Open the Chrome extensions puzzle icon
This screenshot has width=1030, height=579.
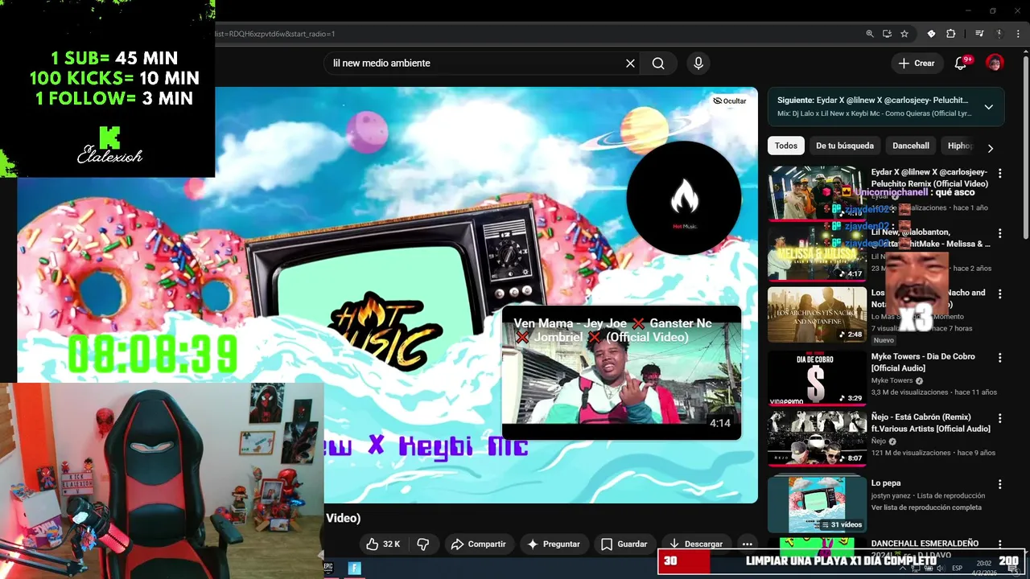950,34
